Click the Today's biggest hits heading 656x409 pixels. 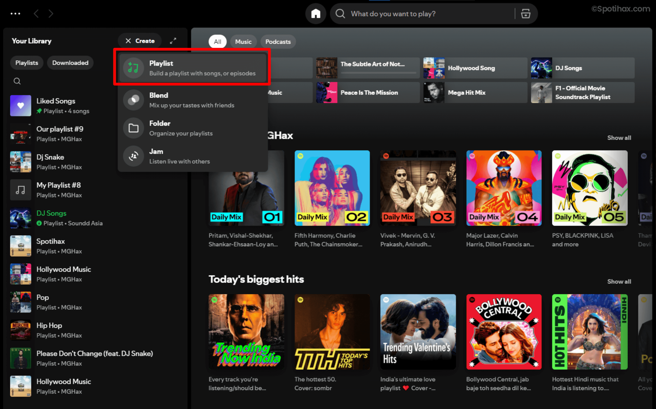(x=256, y=279)
